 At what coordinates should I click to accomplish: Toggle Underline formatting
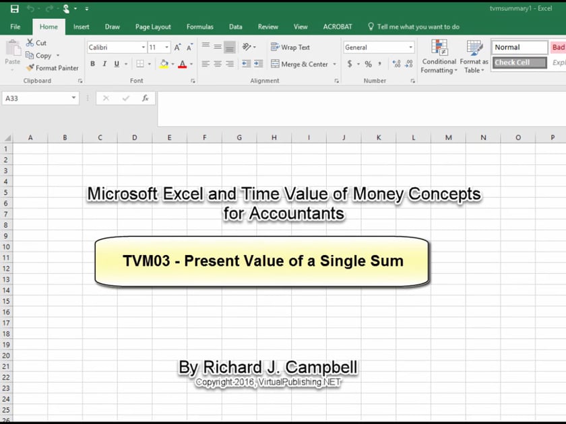(117, 64)
